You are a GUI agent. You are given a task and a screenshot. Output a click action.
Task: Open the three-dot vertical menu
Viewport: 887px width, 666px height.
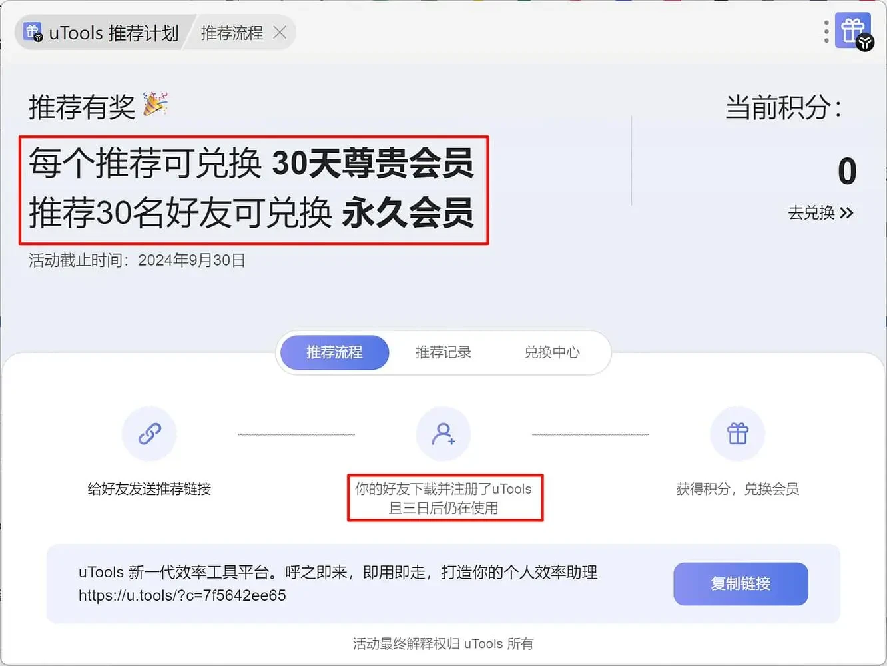(x=826, y=31)
